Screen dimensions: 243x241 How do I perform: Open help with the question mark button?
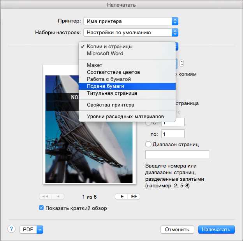tap(11, 229)
